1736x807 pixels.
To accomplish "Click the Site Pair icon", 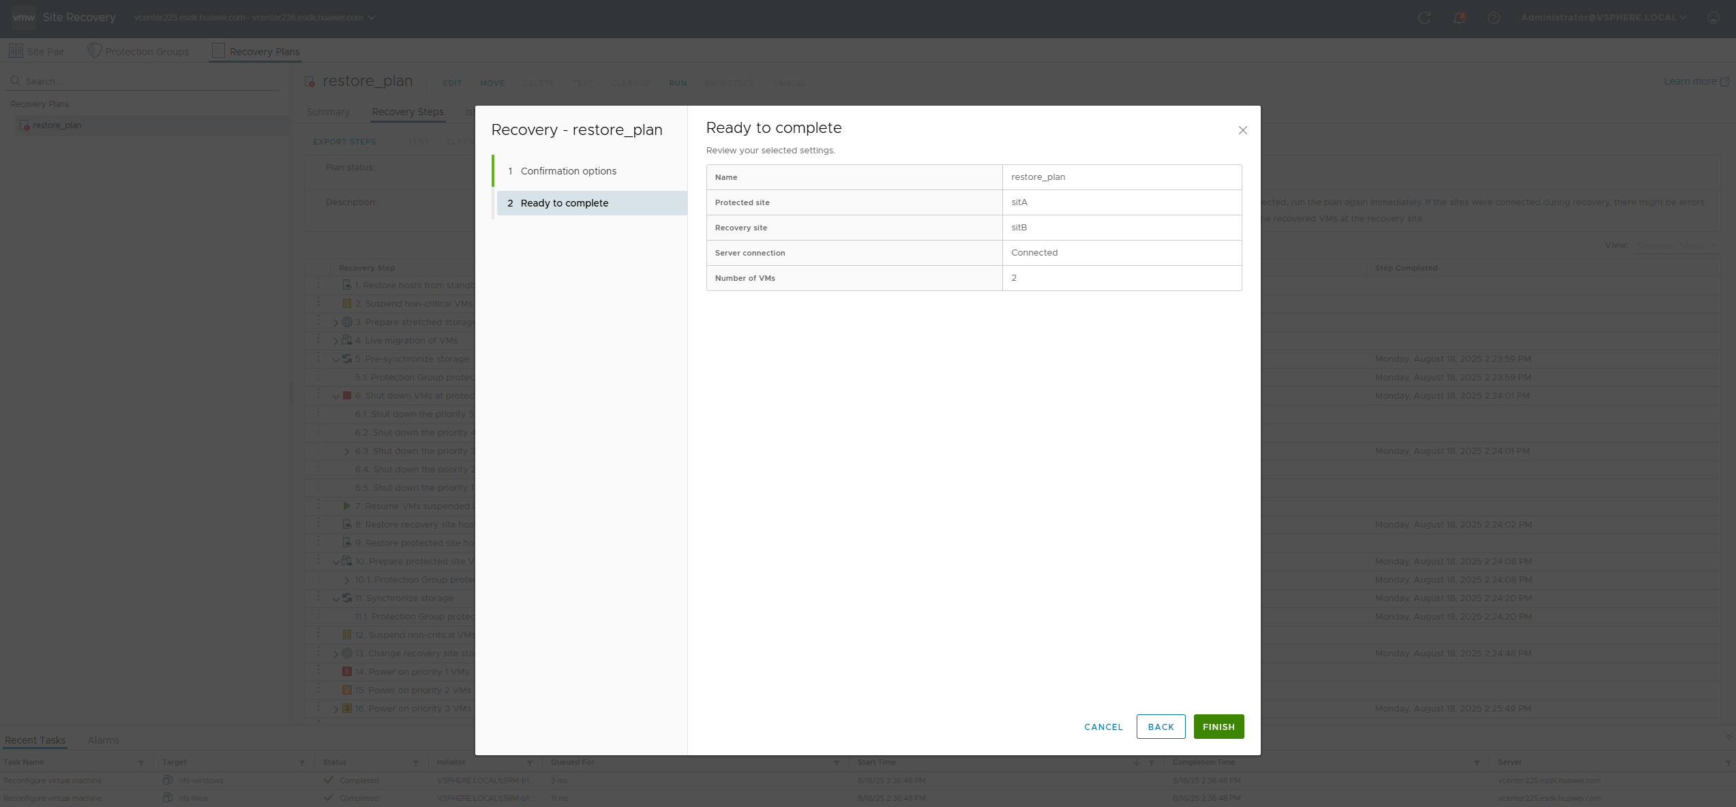I will [16, 51].
